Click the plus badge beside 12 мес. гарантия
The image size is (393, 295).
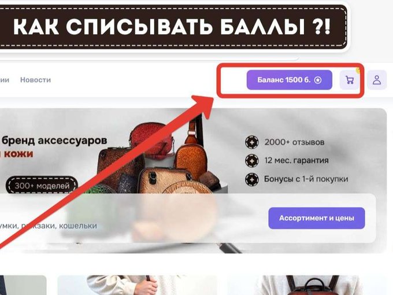252,161
